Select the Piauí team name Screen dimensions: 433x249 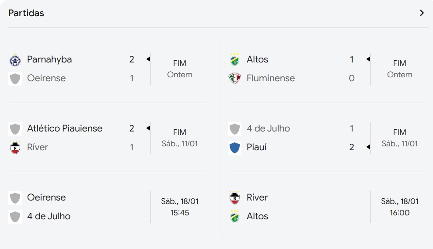point(257,147)
